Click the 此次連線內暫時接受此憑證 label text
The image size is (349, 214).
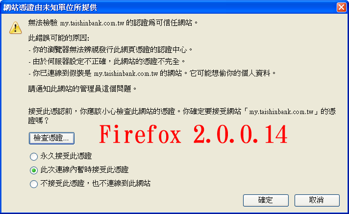point(85,170)
